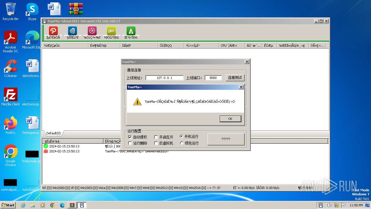Click the first column header of host list
The image size is (371, 209).
(65, 46)
